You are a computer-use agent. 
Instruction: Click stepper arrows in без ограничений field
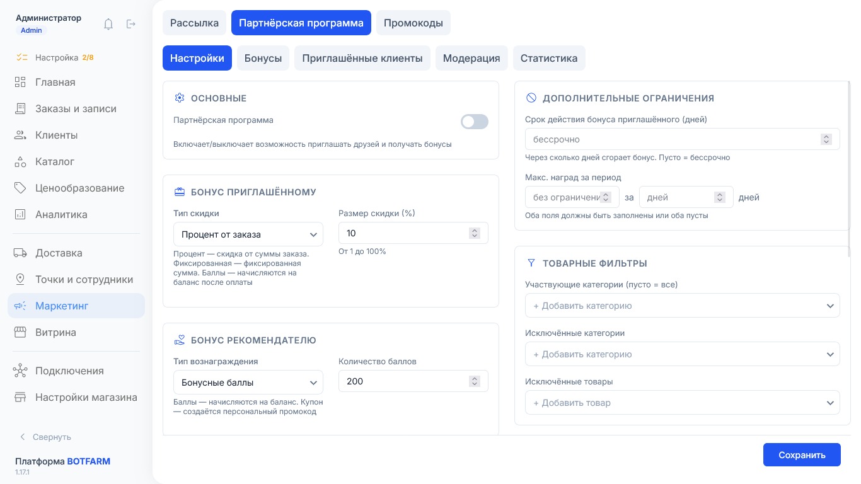[x=606, y=197]
